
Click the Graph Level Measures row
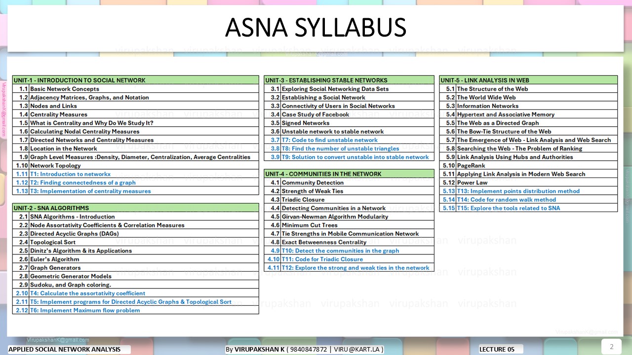tap(136, 157)
